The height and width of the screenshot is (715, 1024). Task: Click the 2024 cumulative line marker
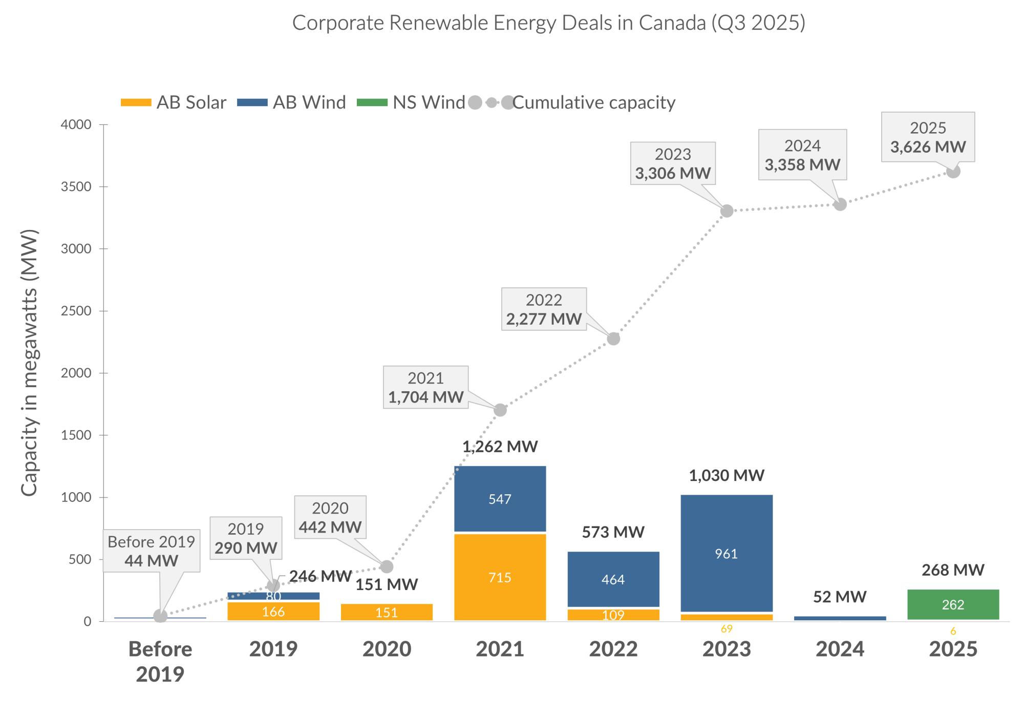point(840,204)
